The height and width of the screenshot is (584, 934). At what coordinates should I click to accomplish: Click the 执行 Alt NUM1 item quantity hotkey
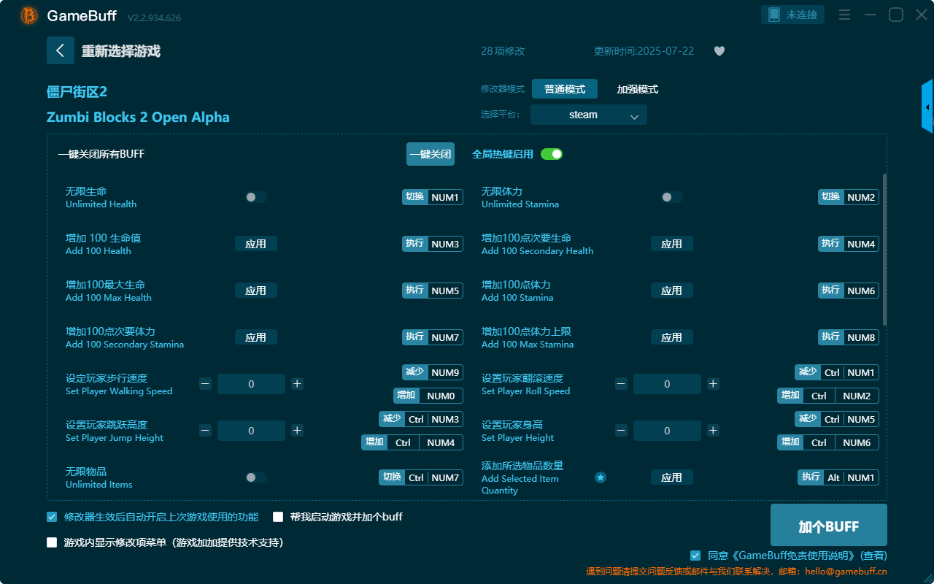pyautogui.click(x=838, y=477)
